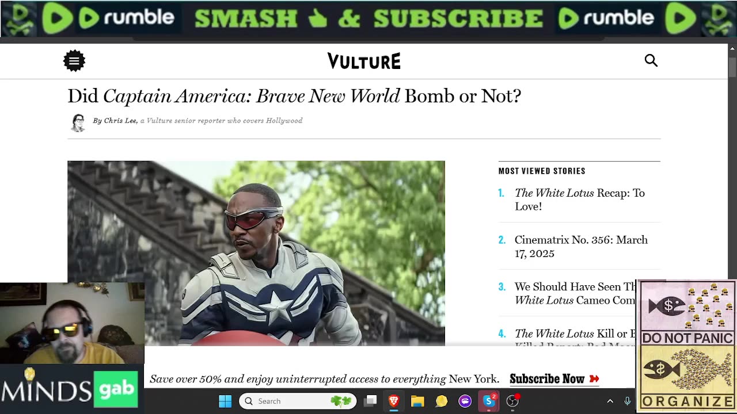The width and height of the screenshot is (737, 414).
Task: Open the Vulture hamburger menu
Action: (x=74, y=60)
